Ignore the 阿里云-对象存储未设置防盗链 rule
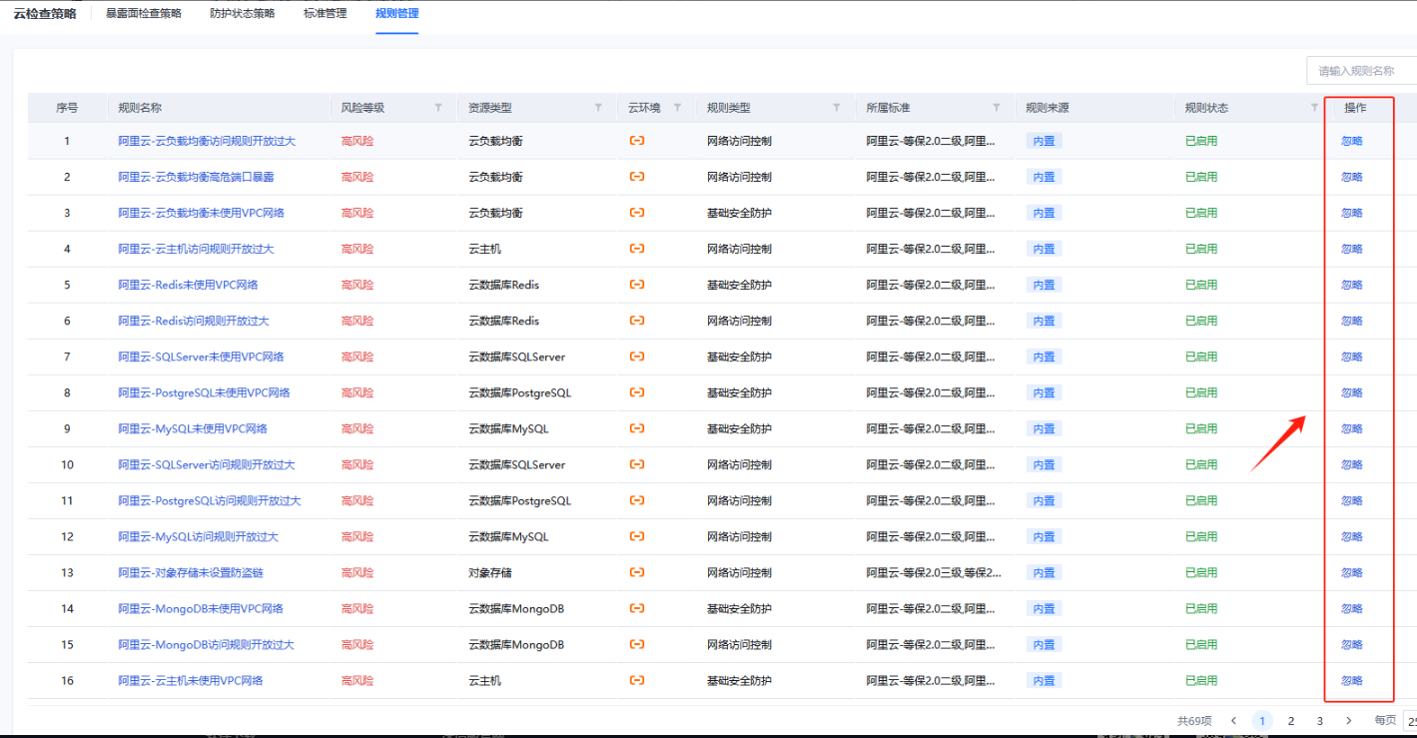1417x738 pixels. 1351,572
